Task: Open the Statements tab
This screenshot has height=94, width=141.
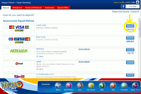Action: point(49,8)
